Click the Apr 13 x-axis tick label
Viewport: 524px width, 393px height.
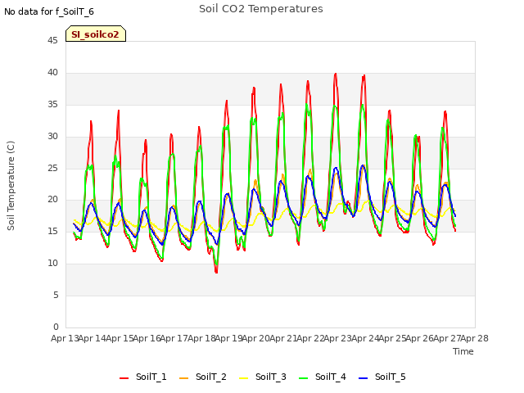click(65, 338)
